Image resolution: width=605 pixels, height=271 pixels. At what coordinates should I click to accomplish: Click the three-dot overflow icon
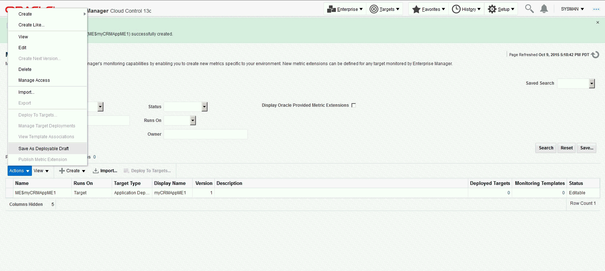click(x=596, y=9)
